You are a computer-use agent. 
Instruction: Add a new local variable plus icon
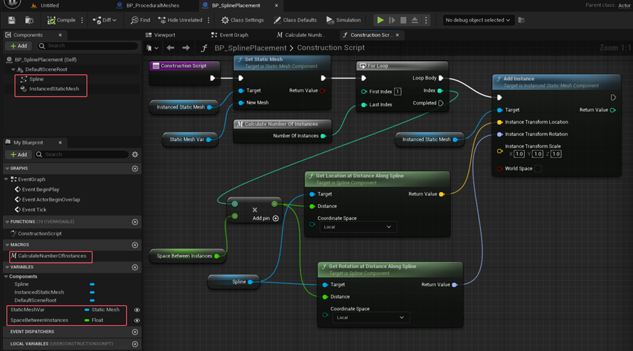coord(135,344)
